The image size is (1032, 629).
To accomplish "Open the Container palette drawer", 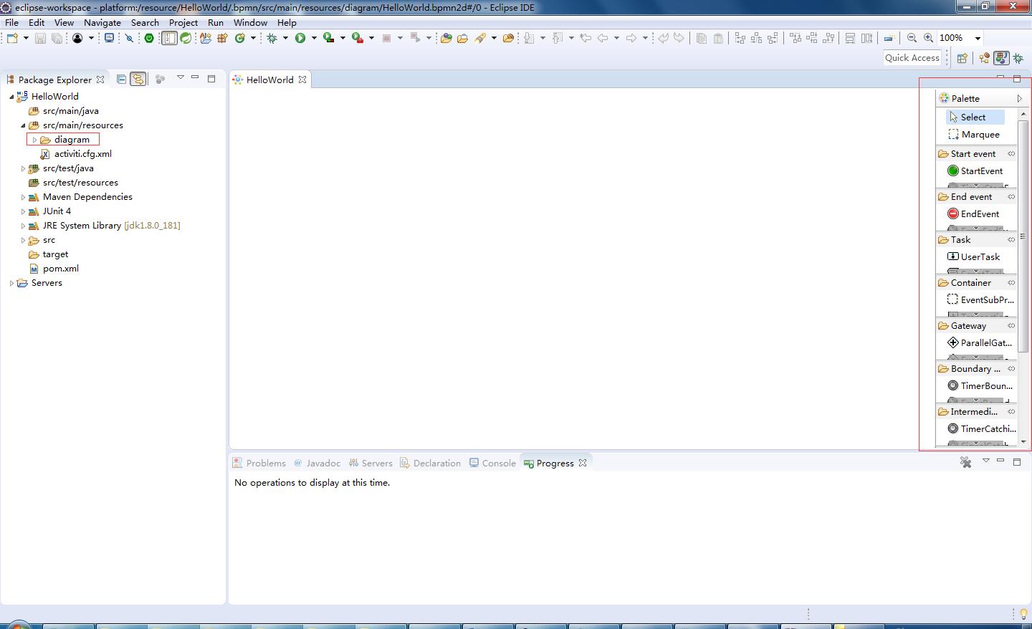I will (x=976, y=282).
